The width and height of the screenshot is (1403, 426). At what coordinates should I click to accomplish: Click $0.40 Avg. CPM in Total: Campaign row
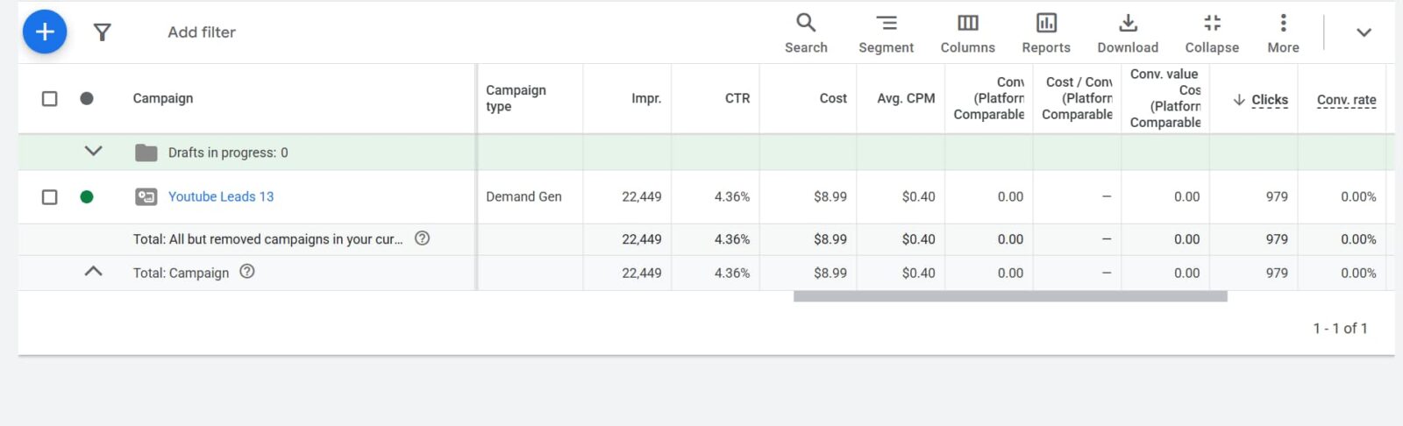click(x=918, y=273)
